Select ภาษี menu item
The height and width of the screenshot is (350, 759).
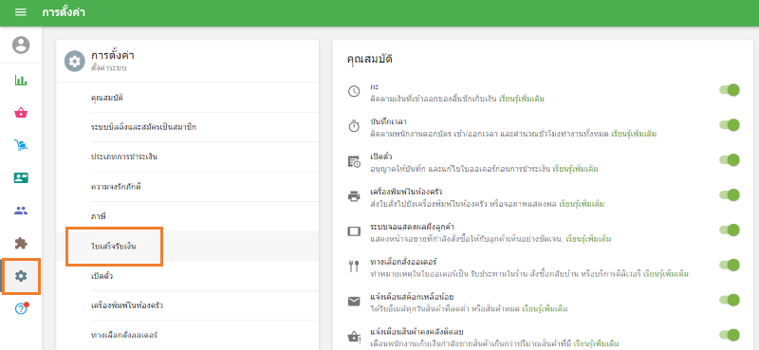coord(187,216)
